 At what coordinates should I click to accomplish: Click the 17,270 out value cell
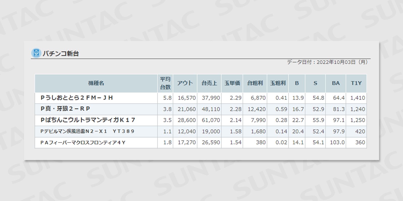click(185, 142)
